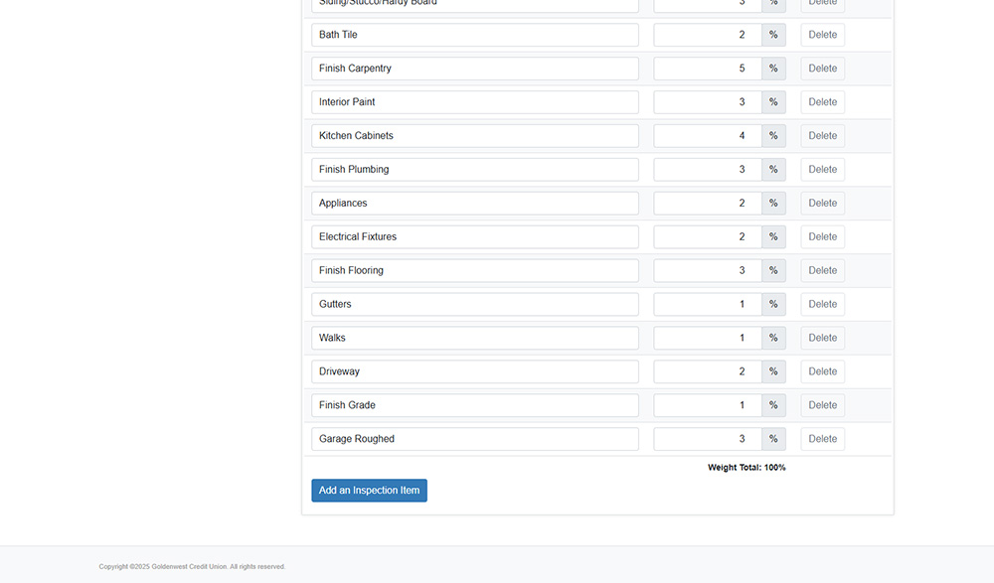Delete the Bath Tile inspection item
This screenshot has width=994, height=583.
pos(822,34)
